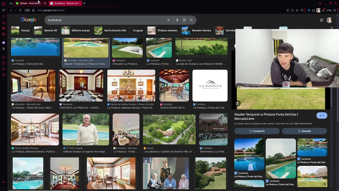This screenshot has width=339, height=191.
Task: Open GX Control speedometer in sidebar
Action: (x=3, y=16)
